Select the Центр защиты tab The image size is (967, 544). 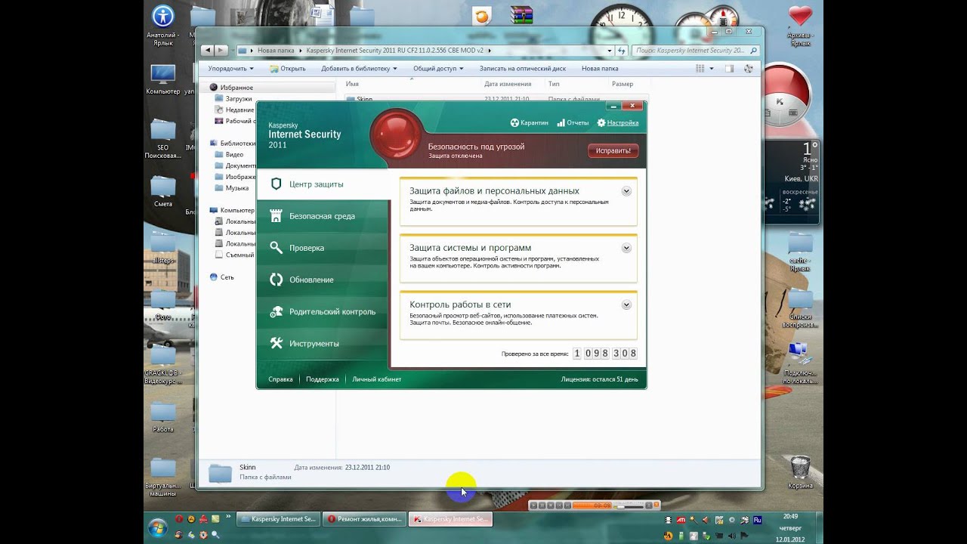[323, 184]
